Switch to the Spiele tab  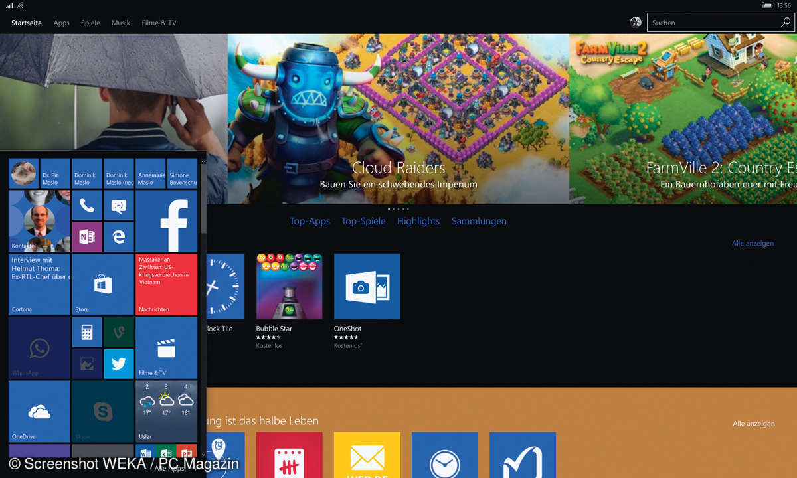(90, 23)
